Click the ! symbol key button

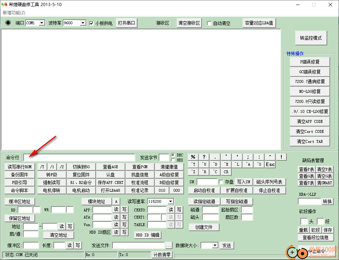(x=281, y=157)
